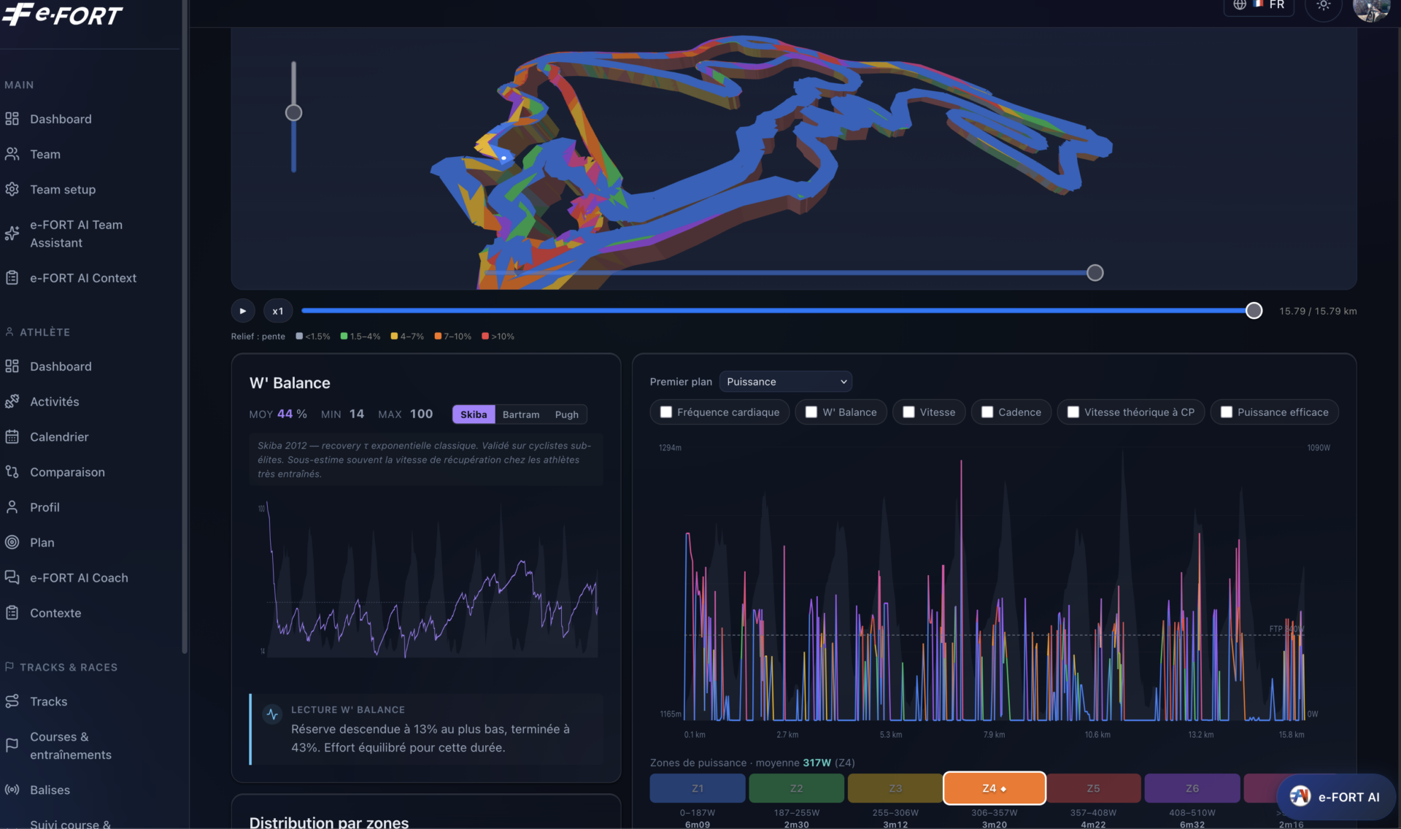Click the Tracks route icon
Screen dimensions: 1401x829
12,701
